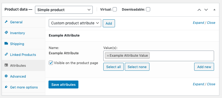Click the Select all button
The width and height of the screenshot is (222, 98).
[x=114, y=67]
